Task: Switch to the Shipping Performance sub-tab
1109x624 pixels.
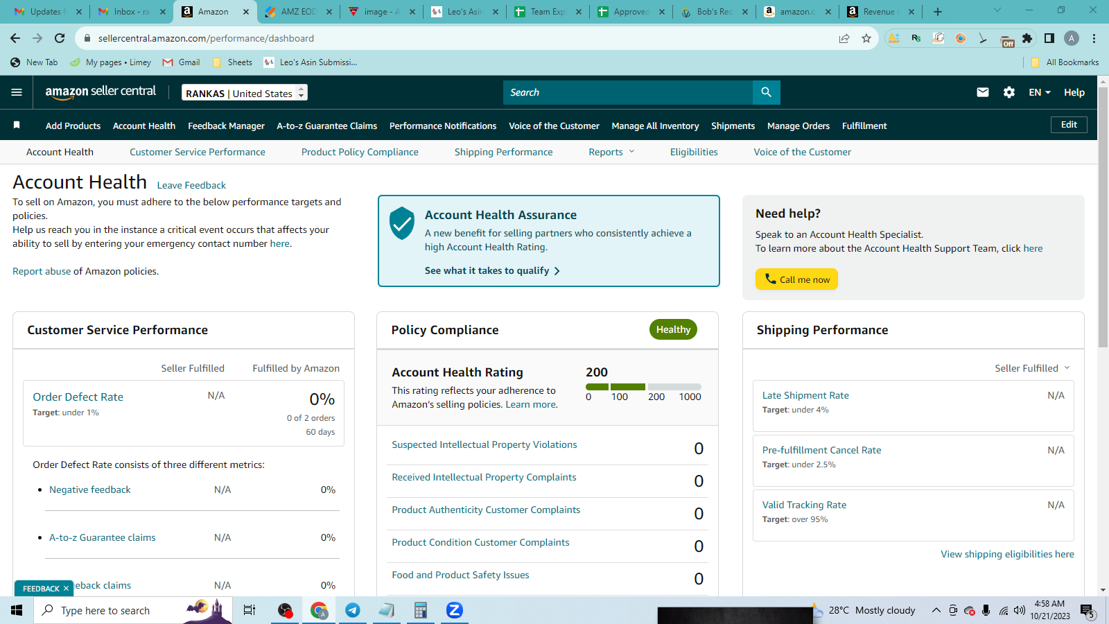Action: [x=504, y=152]
